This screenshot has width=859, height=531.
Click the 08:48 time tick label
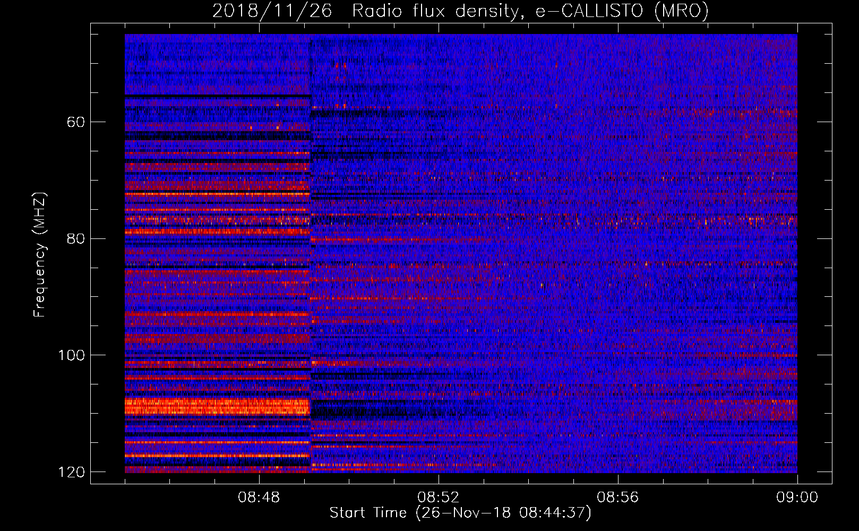259,498
